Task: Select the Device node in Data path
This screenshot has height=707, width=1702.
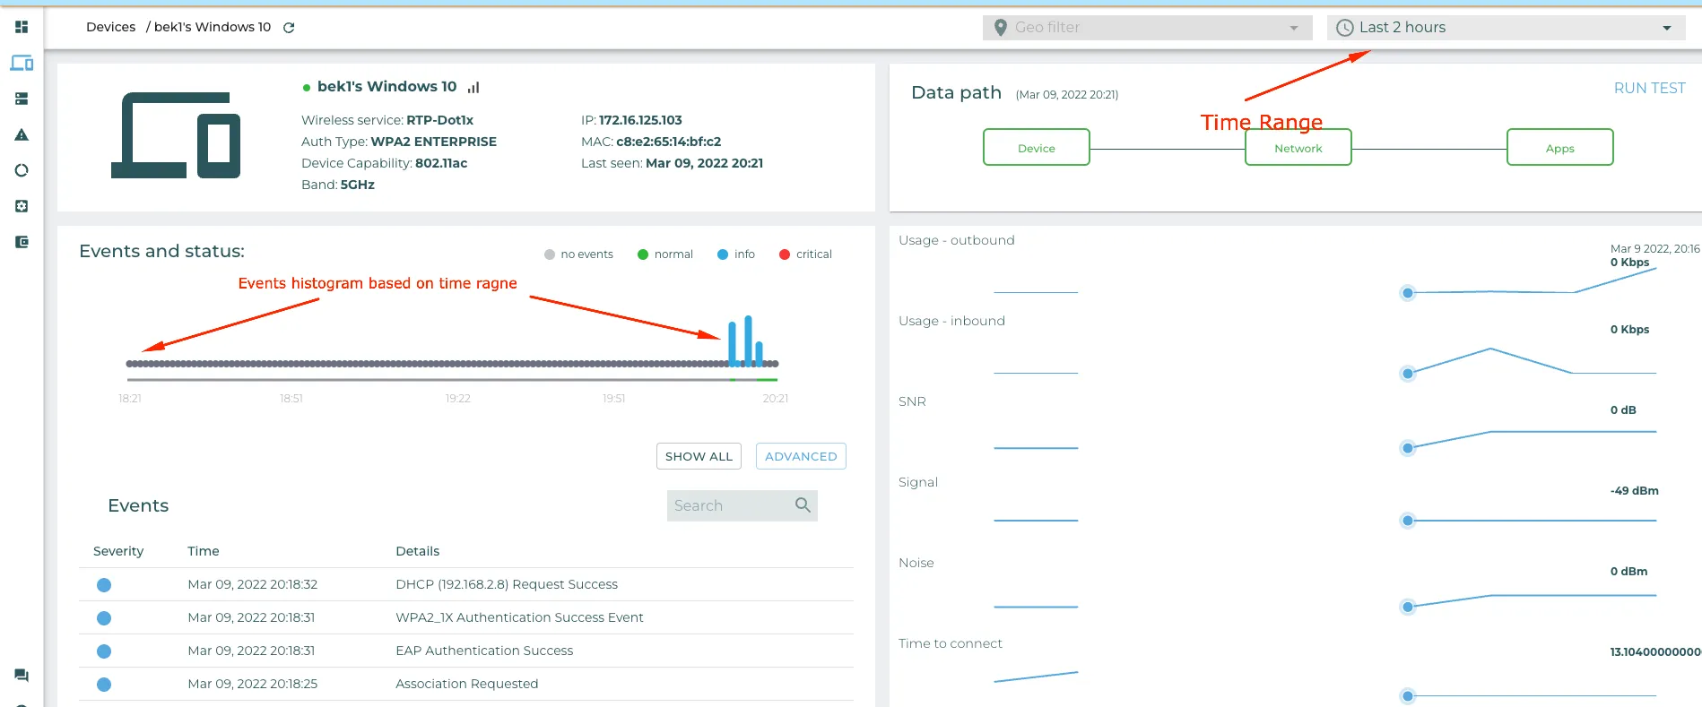Action: [1037, 148]
